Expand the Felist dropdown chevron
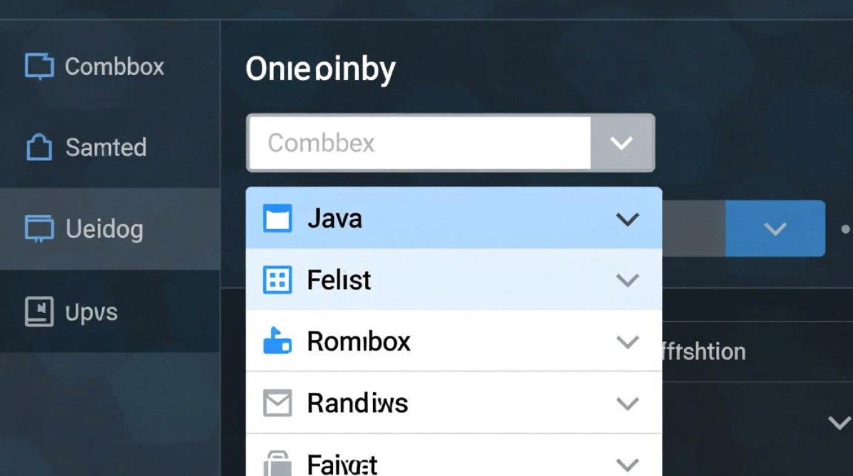 [627, 279]
